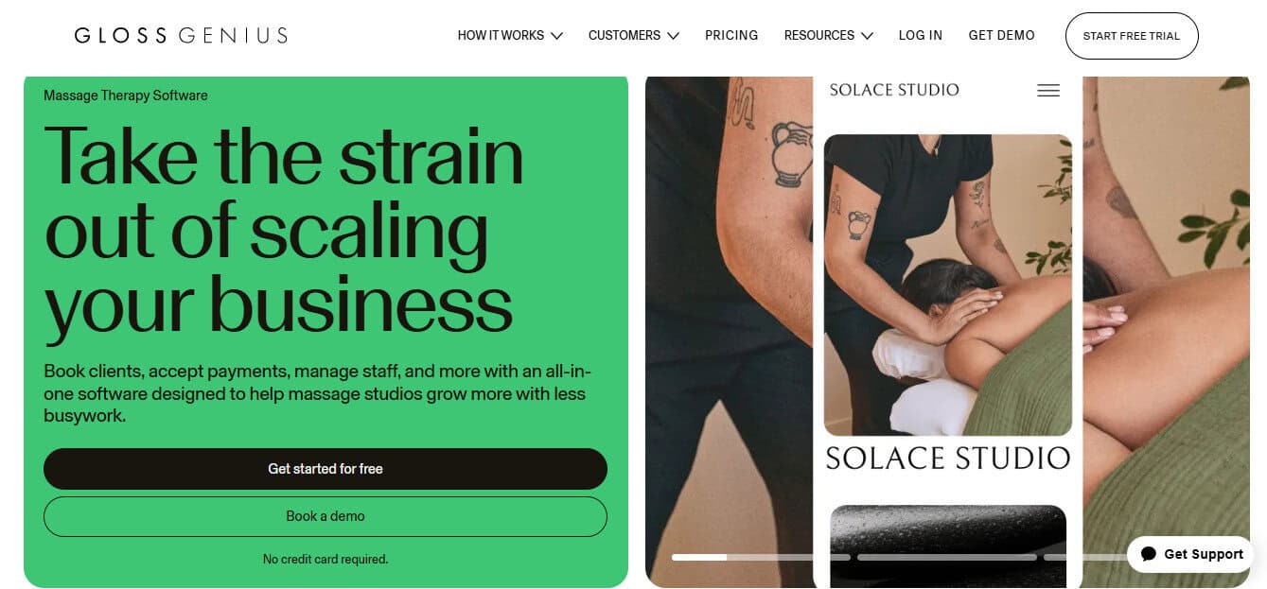The image size is (1267, 589).
Task: Click Get started for free
Action: [x=326, y=469]
